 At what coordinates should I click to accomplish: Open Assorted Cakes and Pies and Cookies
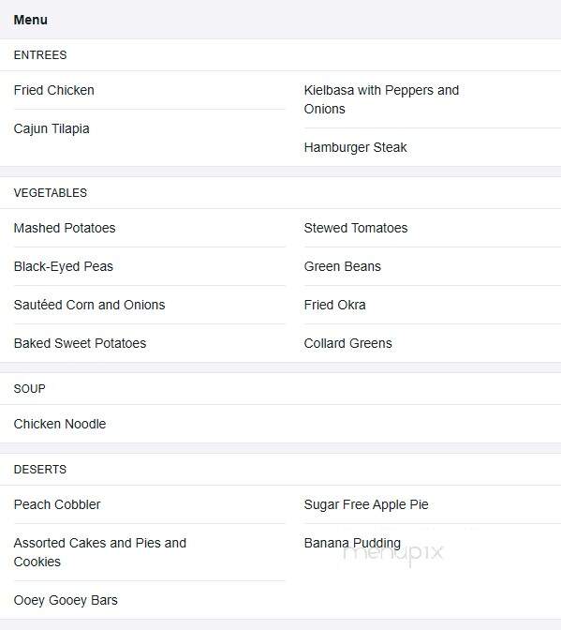[x=100, y=552]
